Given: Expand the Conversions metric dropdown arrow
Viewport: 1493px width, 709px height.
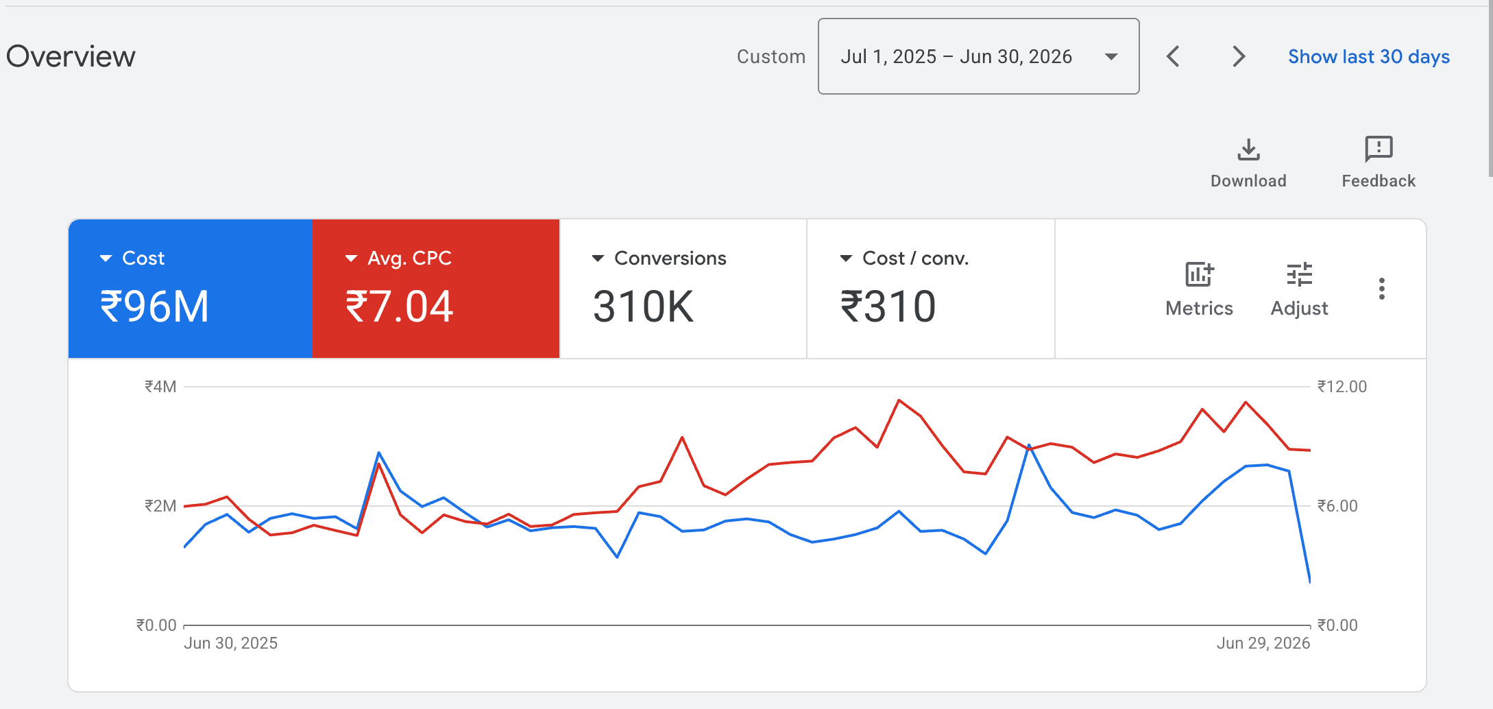Looking at the screenshot, I should pos(598,259).
